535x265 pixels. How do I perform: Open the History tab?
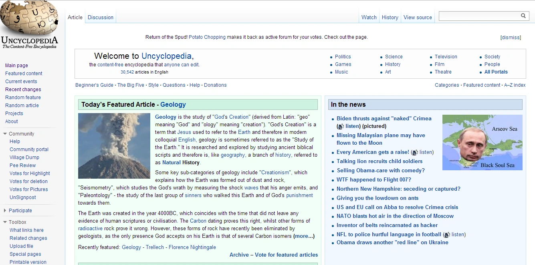pos(390,17)
